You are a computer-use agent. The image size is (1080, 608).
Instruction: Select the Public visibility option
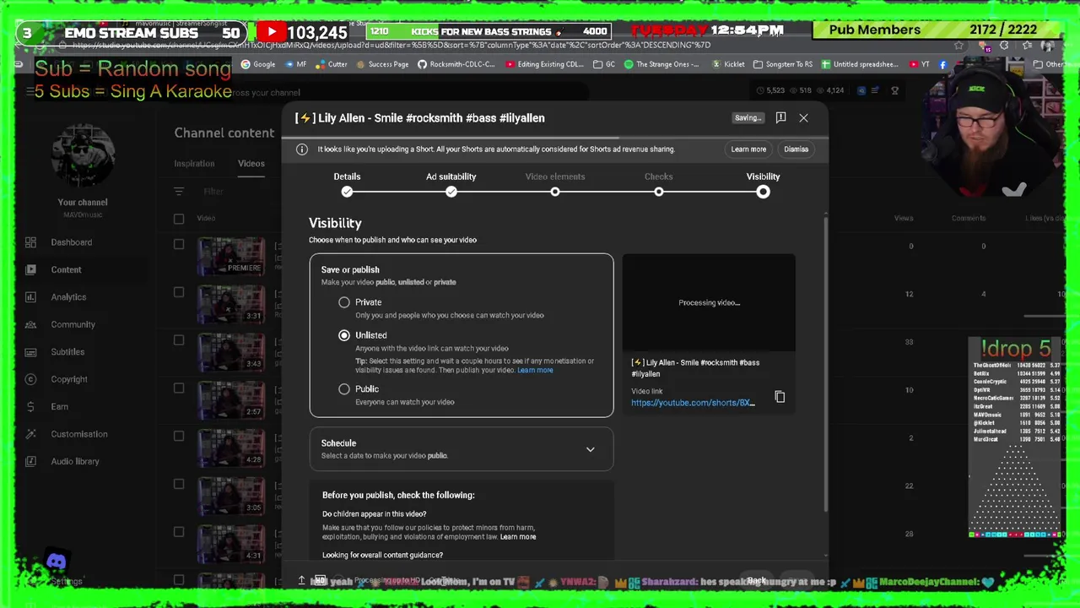coord(344,389)
